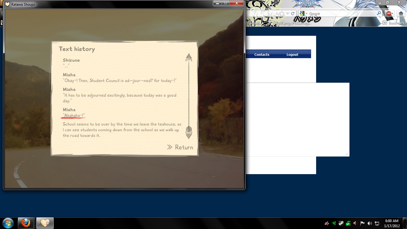Click the Text history heading
The height and width of the screenshot is (229, 407).
click(x=77, y=49)
